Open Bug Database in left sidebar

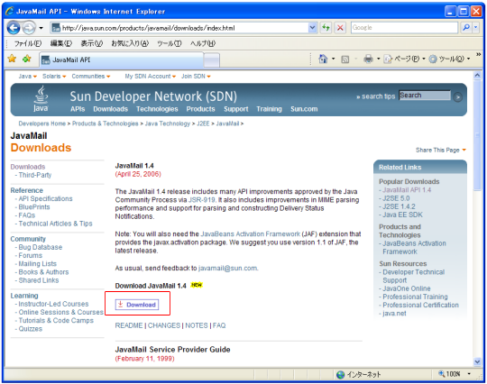(x=41, y=247)
